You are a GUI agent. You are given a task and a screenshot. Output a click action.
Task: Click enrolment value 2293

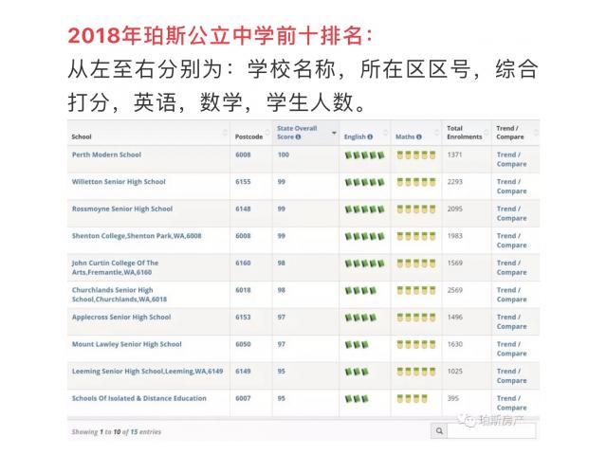[455, 182]
